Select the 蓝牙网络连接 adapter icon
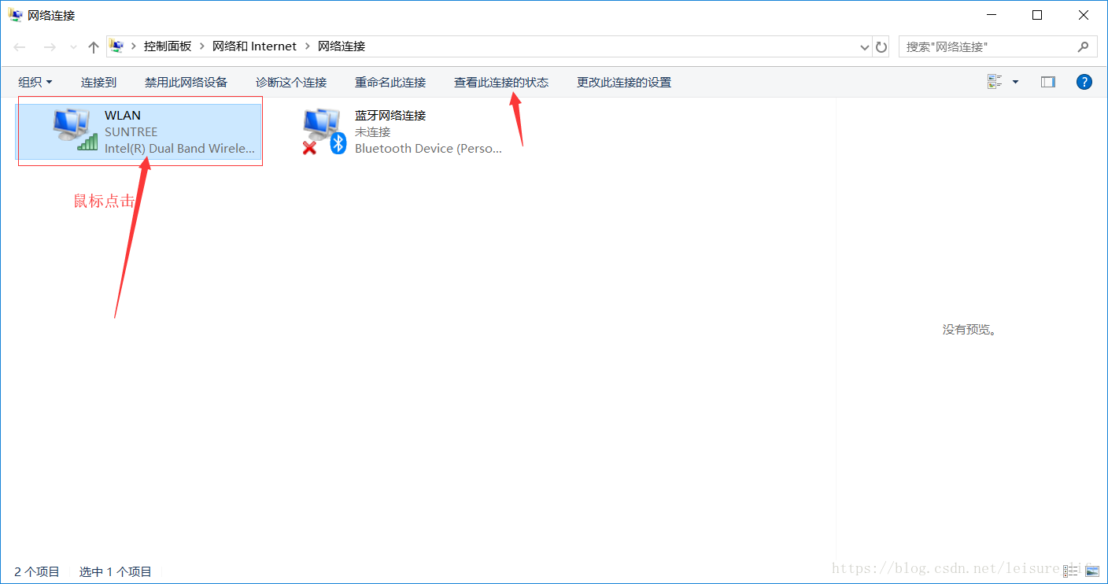The image size is (1108, 584). [325, 131]
